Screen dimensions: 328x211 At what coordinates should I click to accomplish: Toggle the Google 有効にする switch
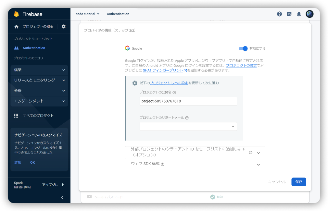coord(243,48)
